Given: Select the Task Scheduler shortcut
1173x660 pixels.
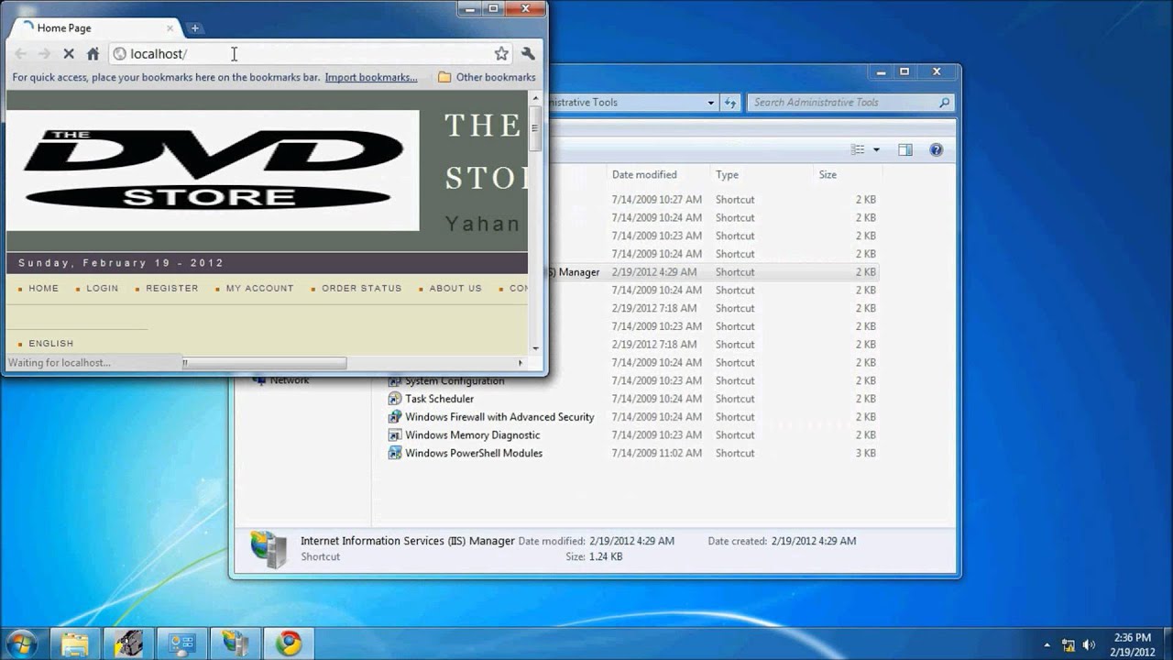Looking at the screenshot, I should (440, 399).
